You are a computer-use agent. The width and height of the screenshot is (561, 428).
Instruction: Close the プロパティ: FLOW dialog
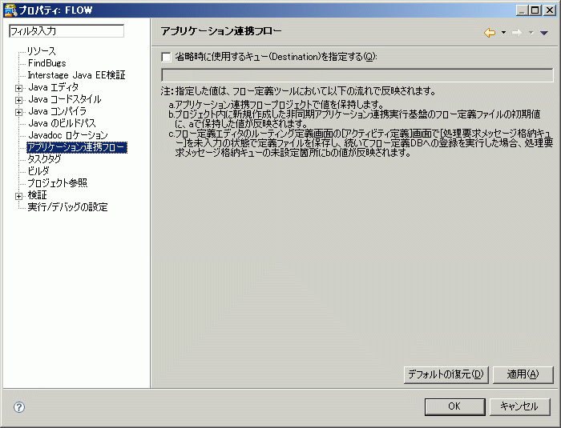549,10
